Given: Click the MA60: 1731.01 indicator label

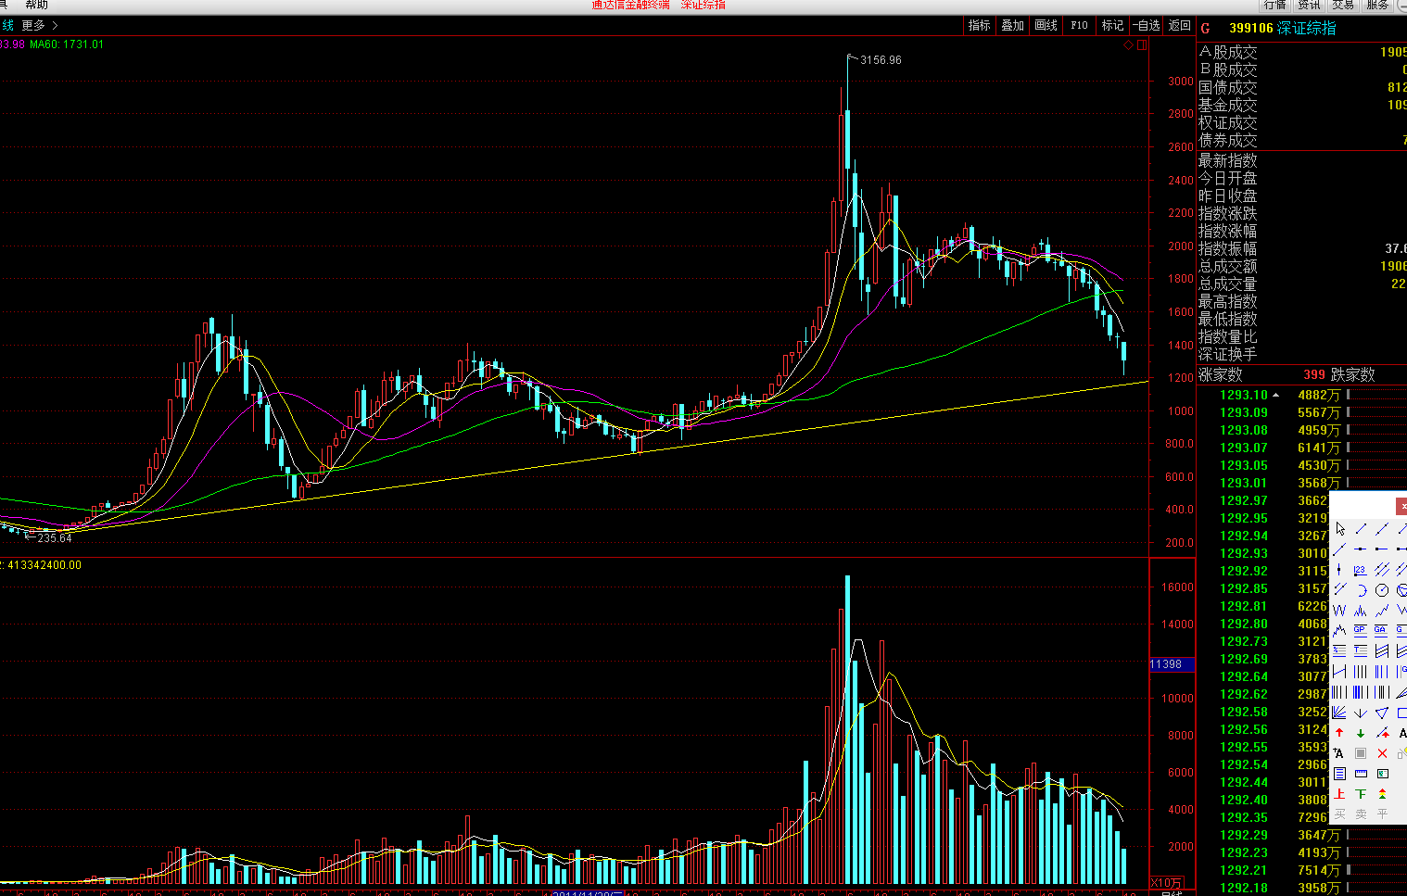Looking at the screenshot, I should 67,44.
